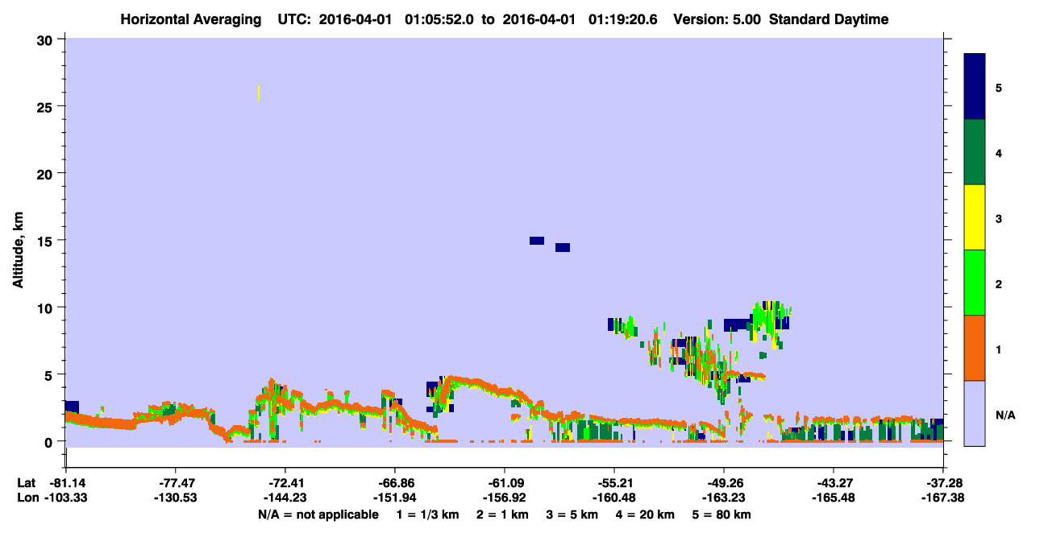The width and height of the screenshot is (1048, 537).
Task: Click the yellow color bar segment 3
Action: pyautogui.click(x=975, y=217)
